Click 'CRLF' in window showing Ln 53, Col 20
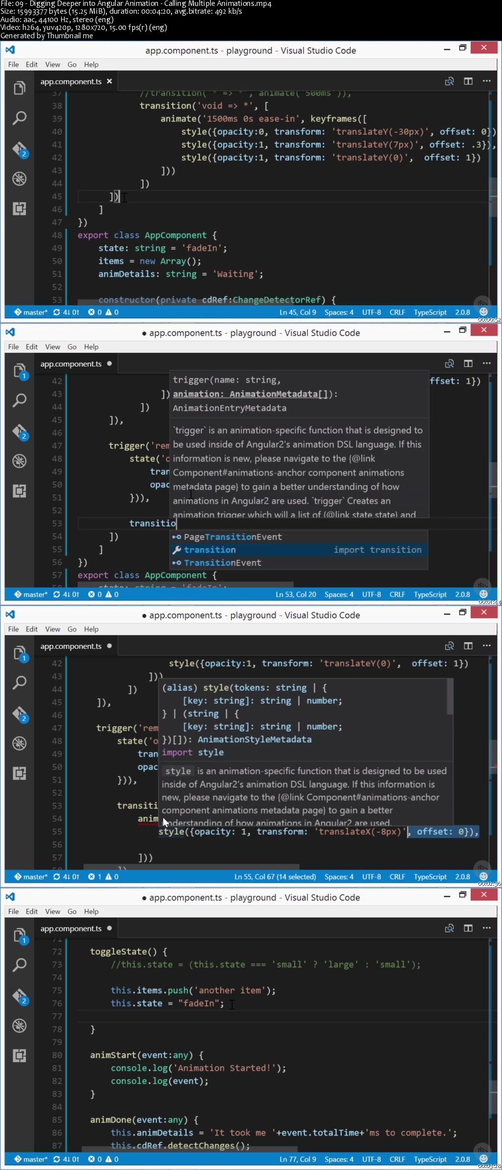 coord(397,595)
